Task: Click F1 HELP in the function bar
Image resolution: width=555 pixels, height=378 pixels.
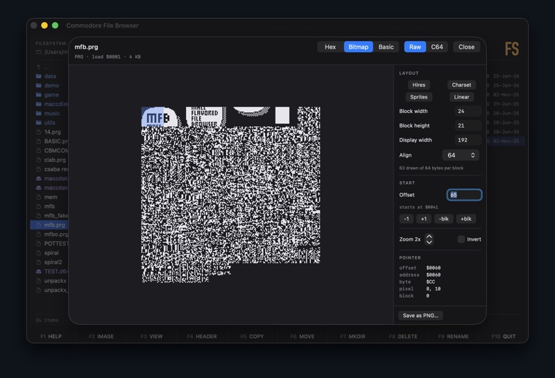Action: point(51,336)
